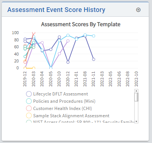Select the dark purple point at 2021-11

(x=94, y=60)
